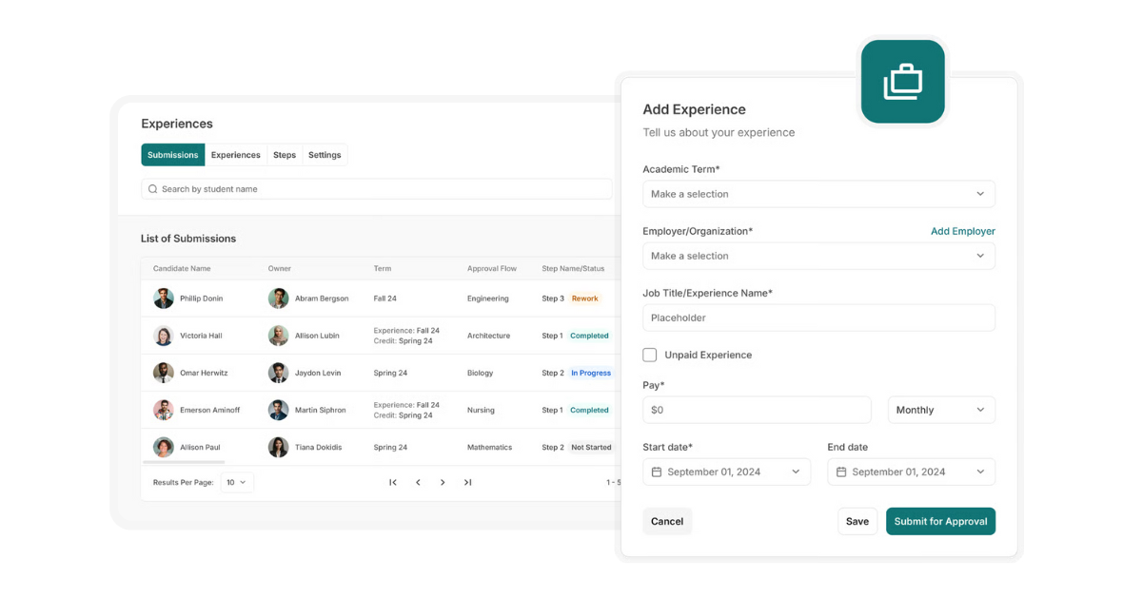This screenshot has height=597, width=1142.
Task: Click the Start date calendar icon
Action: pos(657,472)
